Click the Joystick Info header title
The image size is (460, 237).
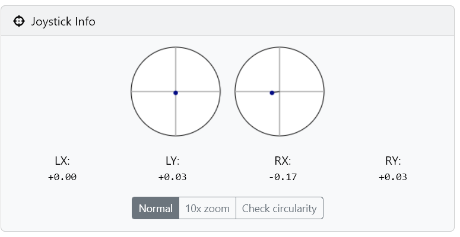pyautogui.click(x=64, y=22)
